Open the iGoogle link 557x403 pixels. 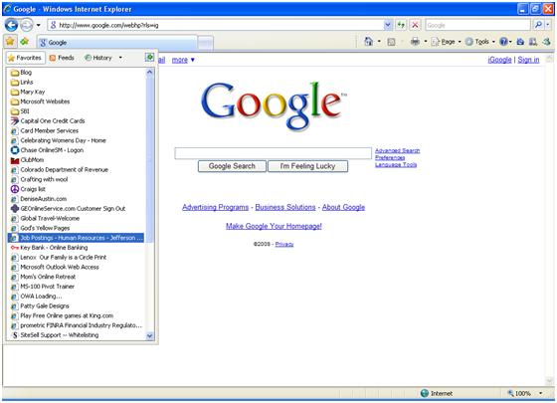click(499, 60)
